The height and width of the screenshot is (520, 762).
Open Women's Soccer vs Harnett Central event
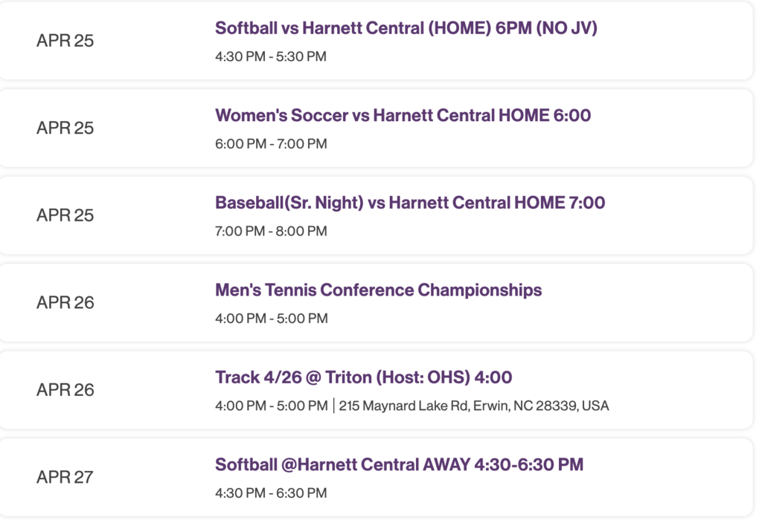[403, 116]
